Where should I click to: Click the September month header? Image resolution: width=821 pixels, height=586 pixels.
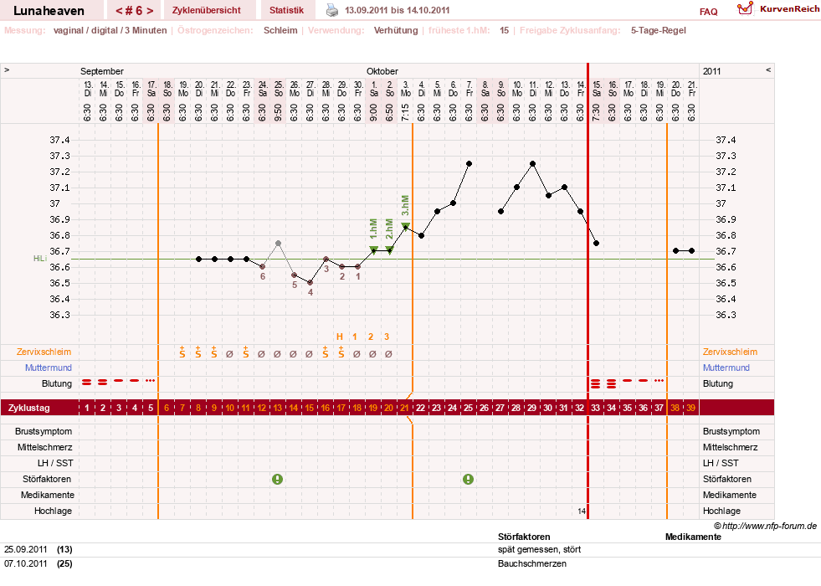click(102, 71)
